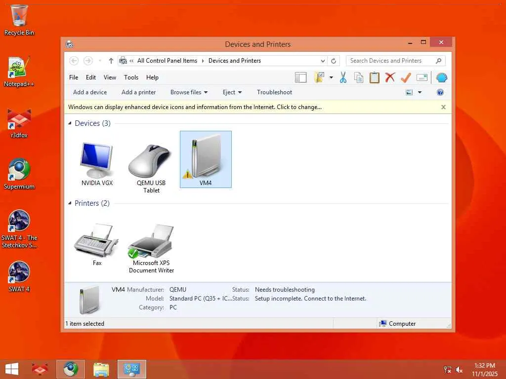
Task: Dismiss the yellow information bar
Action: point(443,107)
